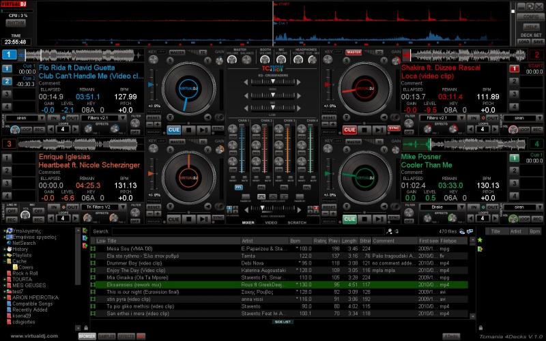Image resolution: width=546 pixels, height=341 pixels.
Task: Hit the red CUE button on deck 2
Action: pos(349,130)
